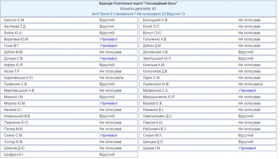
Task: Select the "Кількість депутатів: 43" line
Action: pyautogui.click(x=138, y=9)
